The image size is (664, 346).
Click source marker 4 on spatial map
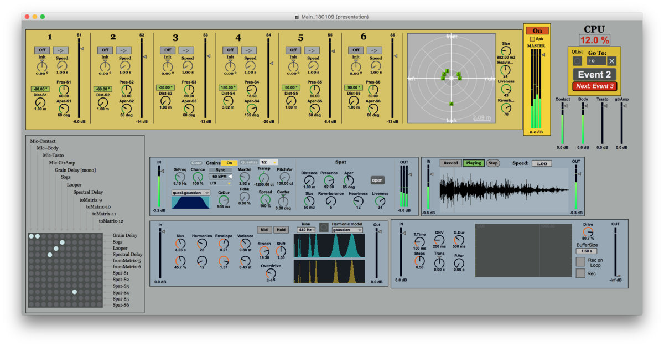pos(452,104)
